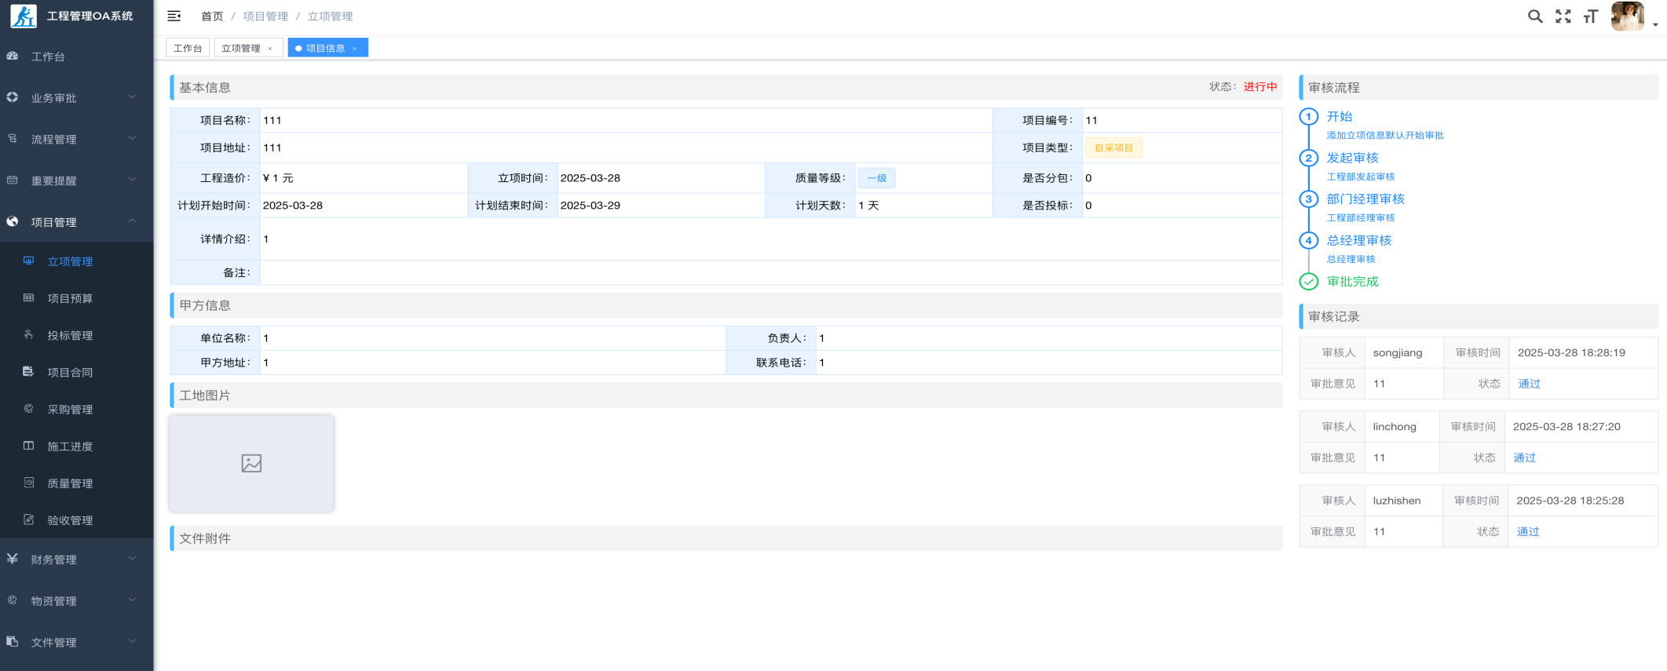Click the 自采项目 type tag
Screen dimensions: 1667x671
tap(1113, 148)
